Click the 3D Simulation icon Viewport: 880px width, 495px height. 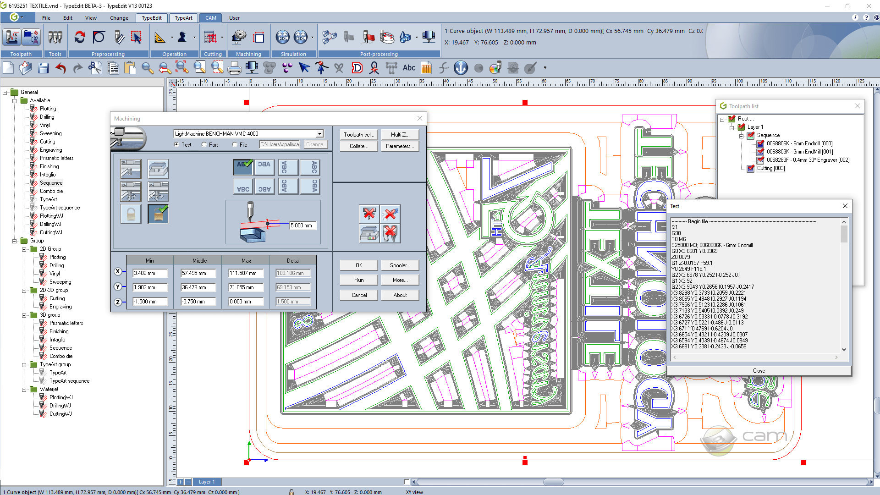tap(301, 37)
